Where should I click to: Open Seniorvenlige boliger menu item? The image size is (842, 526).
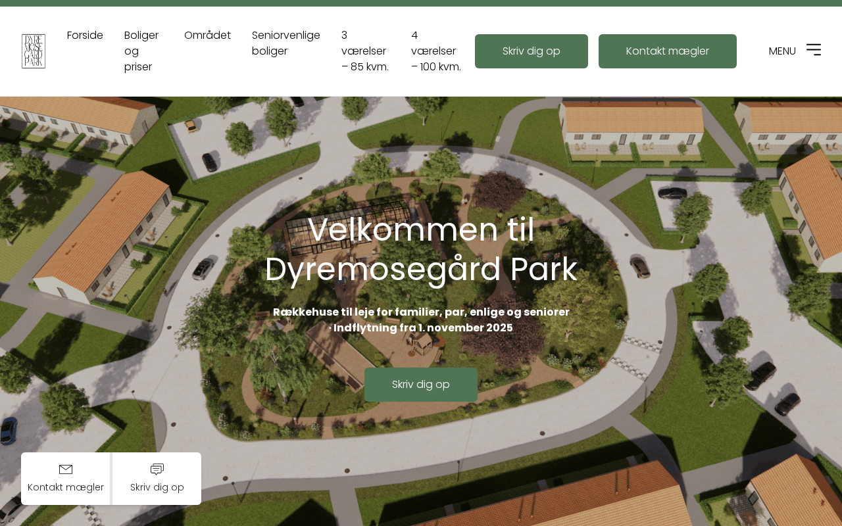click(286, 43)
